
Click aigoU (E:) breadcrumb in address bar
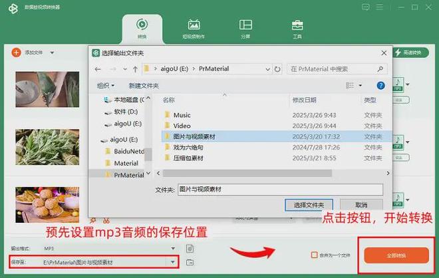click(174, 69)
